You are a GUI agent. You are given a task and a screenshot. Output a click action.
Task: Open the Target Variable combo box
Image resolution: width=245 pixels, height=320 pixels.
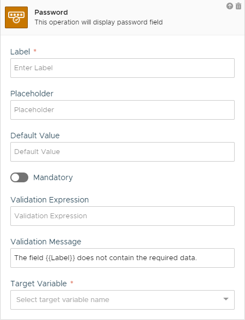click(122, 300)
